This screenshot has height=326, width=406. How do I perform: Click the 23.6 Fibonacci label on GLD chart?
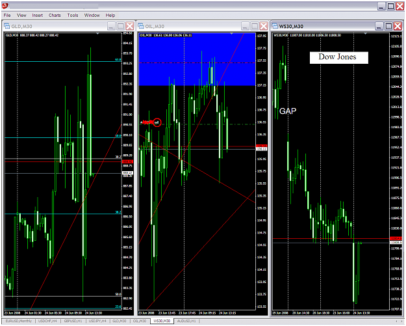tap(118, 306)
